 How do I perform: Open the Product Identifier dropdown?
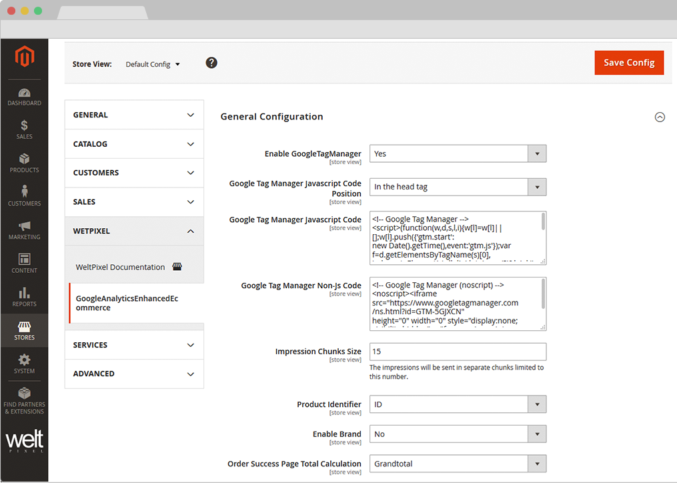(458, 404)
